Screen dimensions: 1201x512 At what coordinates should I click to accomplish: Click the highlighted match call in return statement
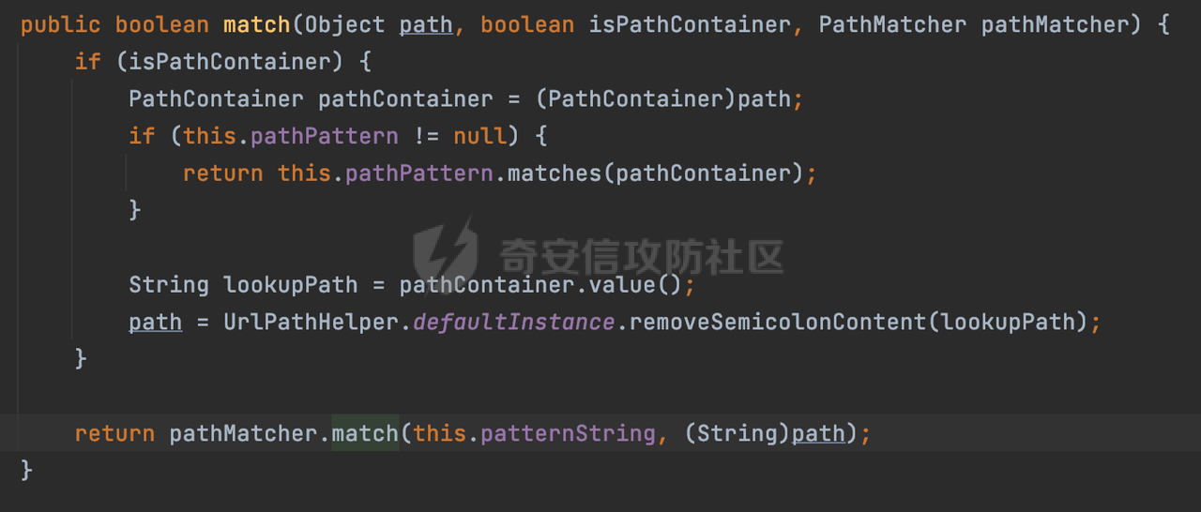click(365, 433)
